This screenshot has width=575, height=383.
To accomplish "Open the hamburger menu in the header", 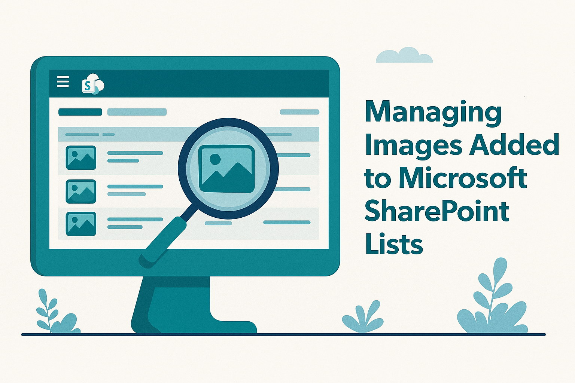I will click(x=63, y=82).
